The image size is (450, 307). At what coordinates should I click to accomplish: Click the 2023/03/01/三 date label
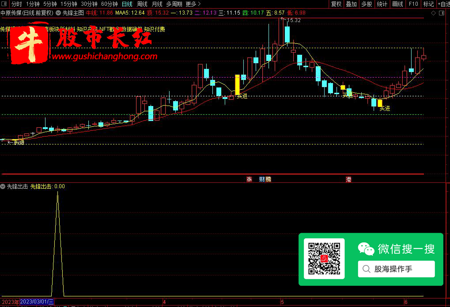37,302
